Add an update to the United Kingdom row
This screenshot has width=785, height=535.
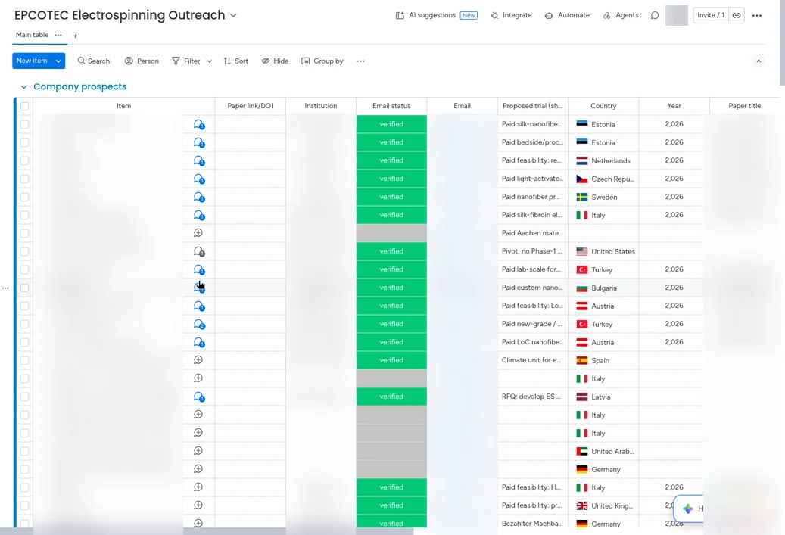[198, 505]
